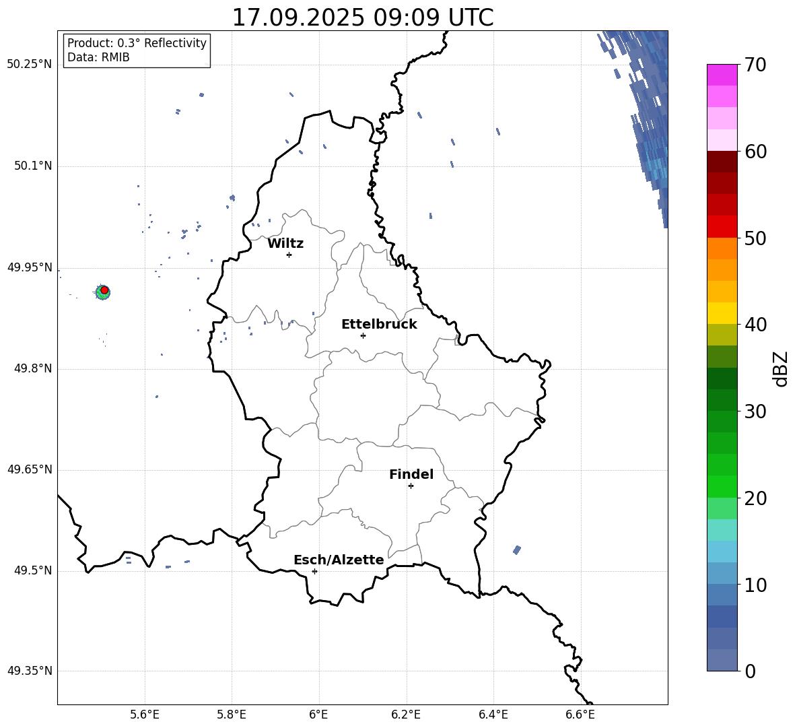Click the Wiltz city label
Image resolution: width=797 pixels, height=728 pixels.
[285, 244]
